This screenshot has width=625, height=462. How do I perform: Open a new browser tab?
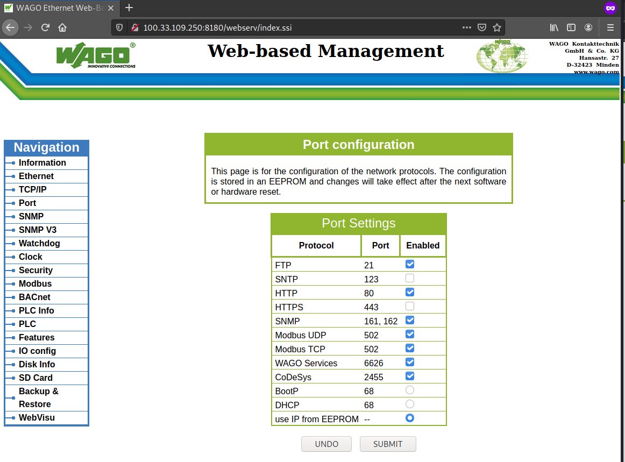click(129, 8)
